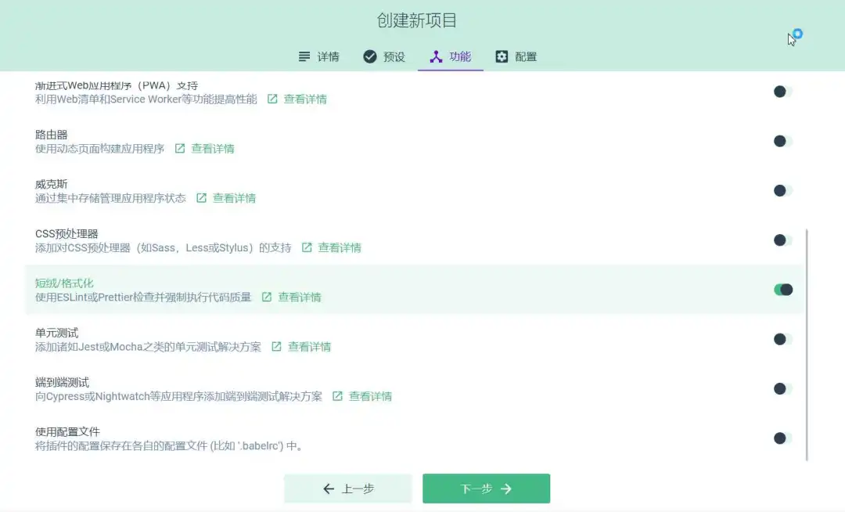The image size is (845, 512).
Task: Click the list icon beside 详情 tab
Action: coord(304,56)
